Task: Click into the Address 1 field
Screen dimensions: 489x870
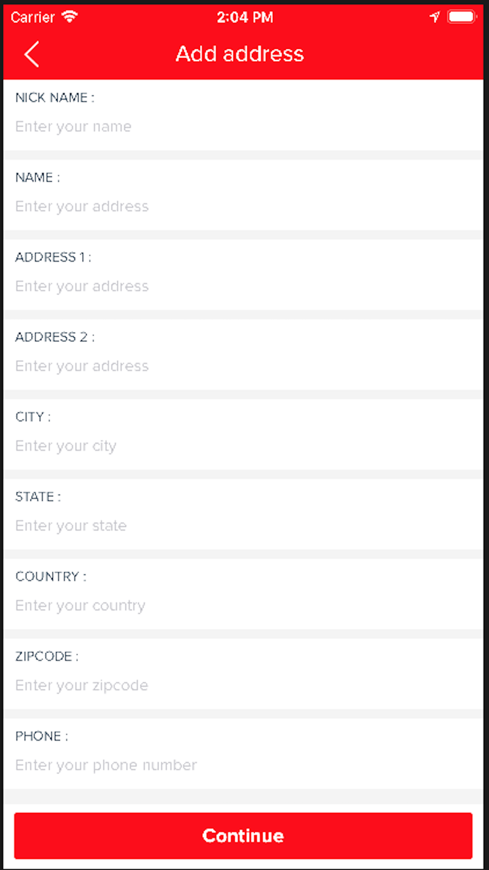Action: [243, 286]
